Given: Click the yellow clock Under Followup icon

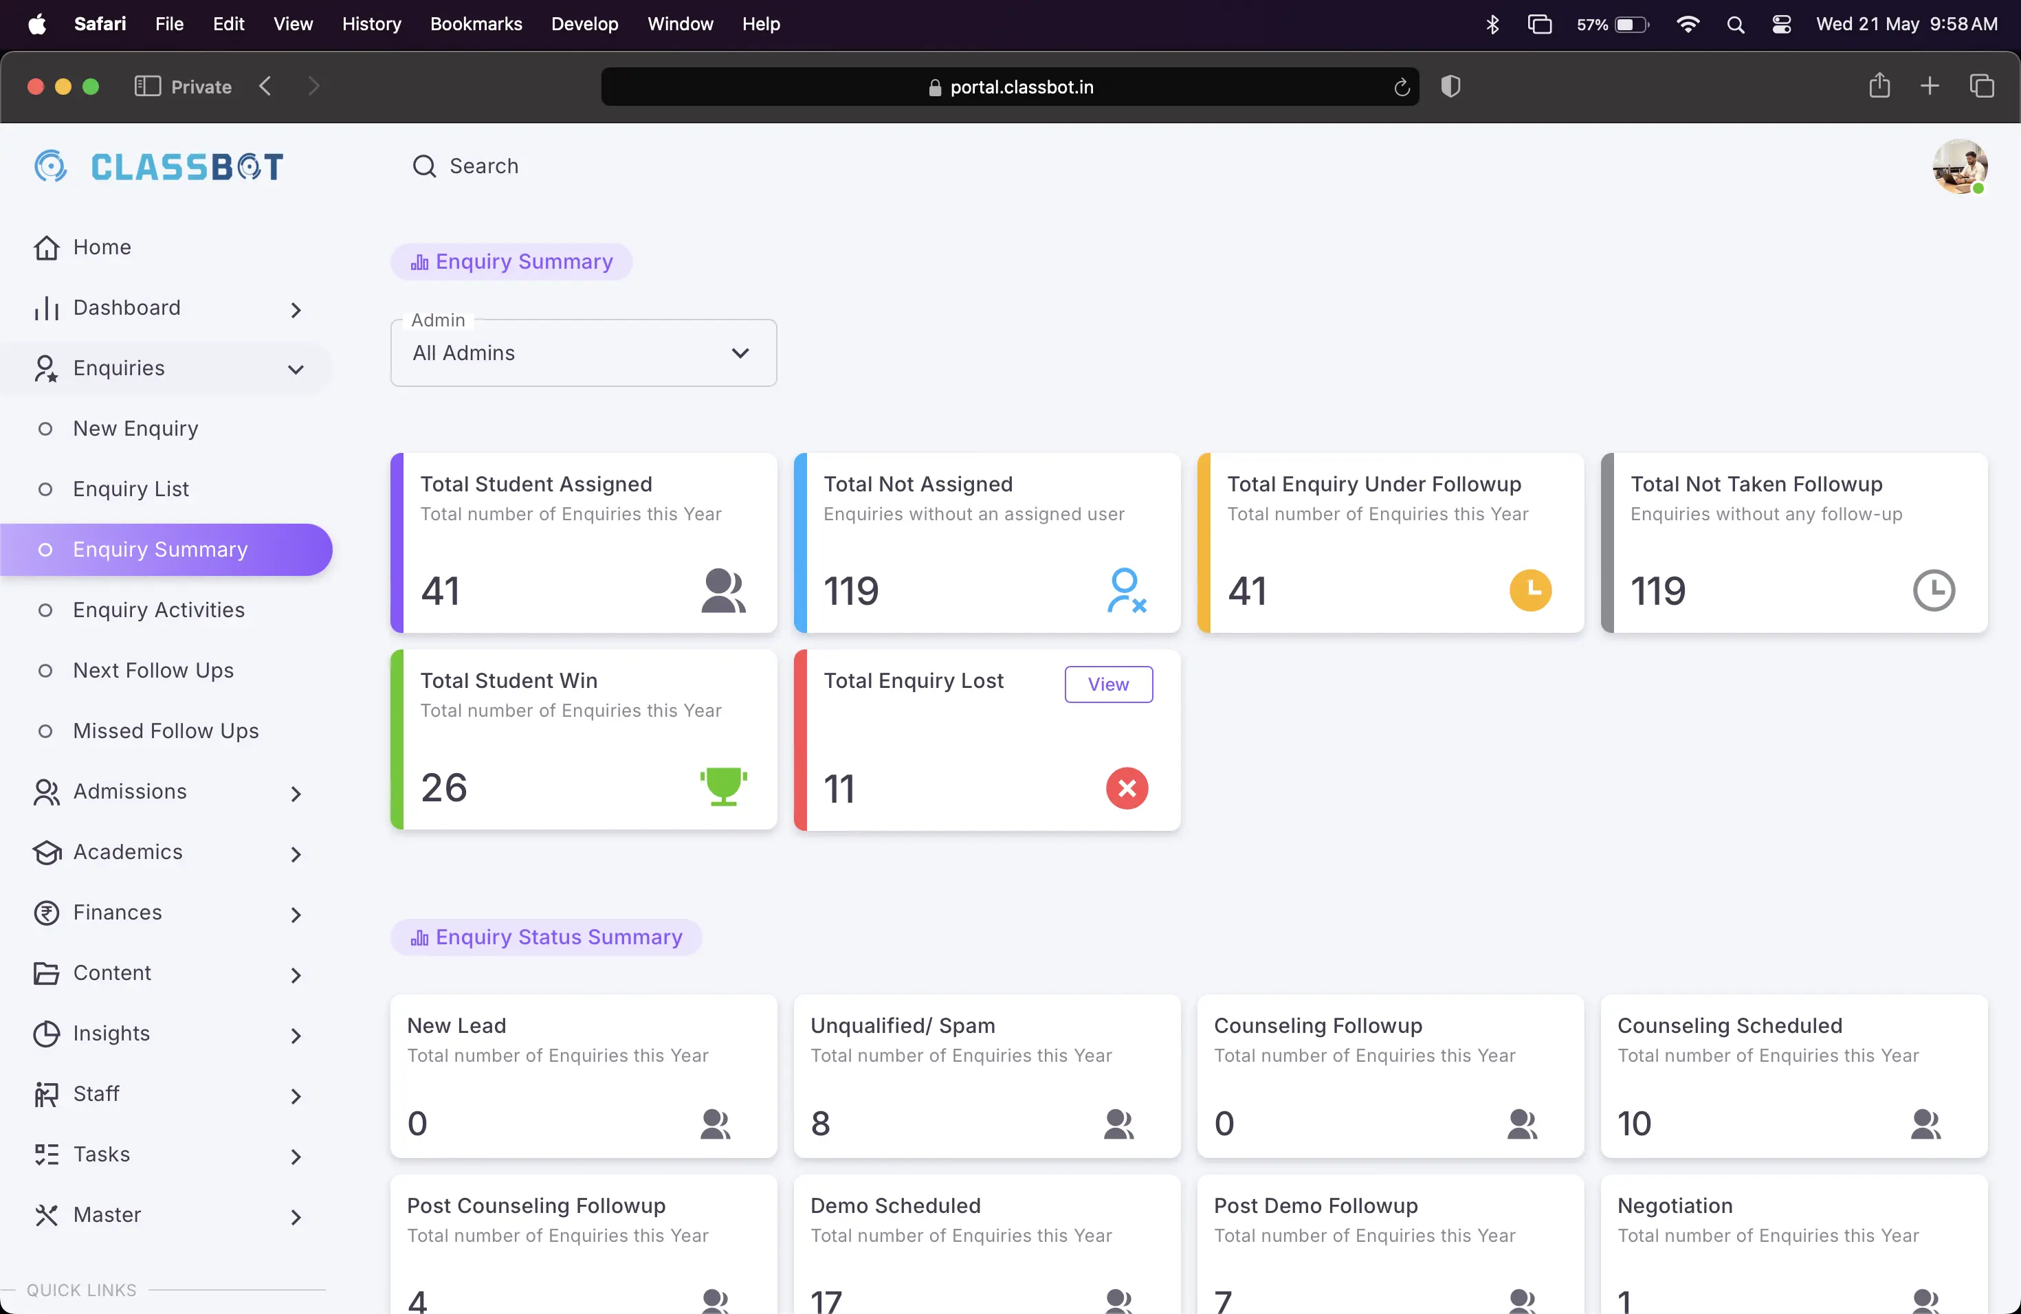Looking at the screenshot, I should pos(1529,590).
